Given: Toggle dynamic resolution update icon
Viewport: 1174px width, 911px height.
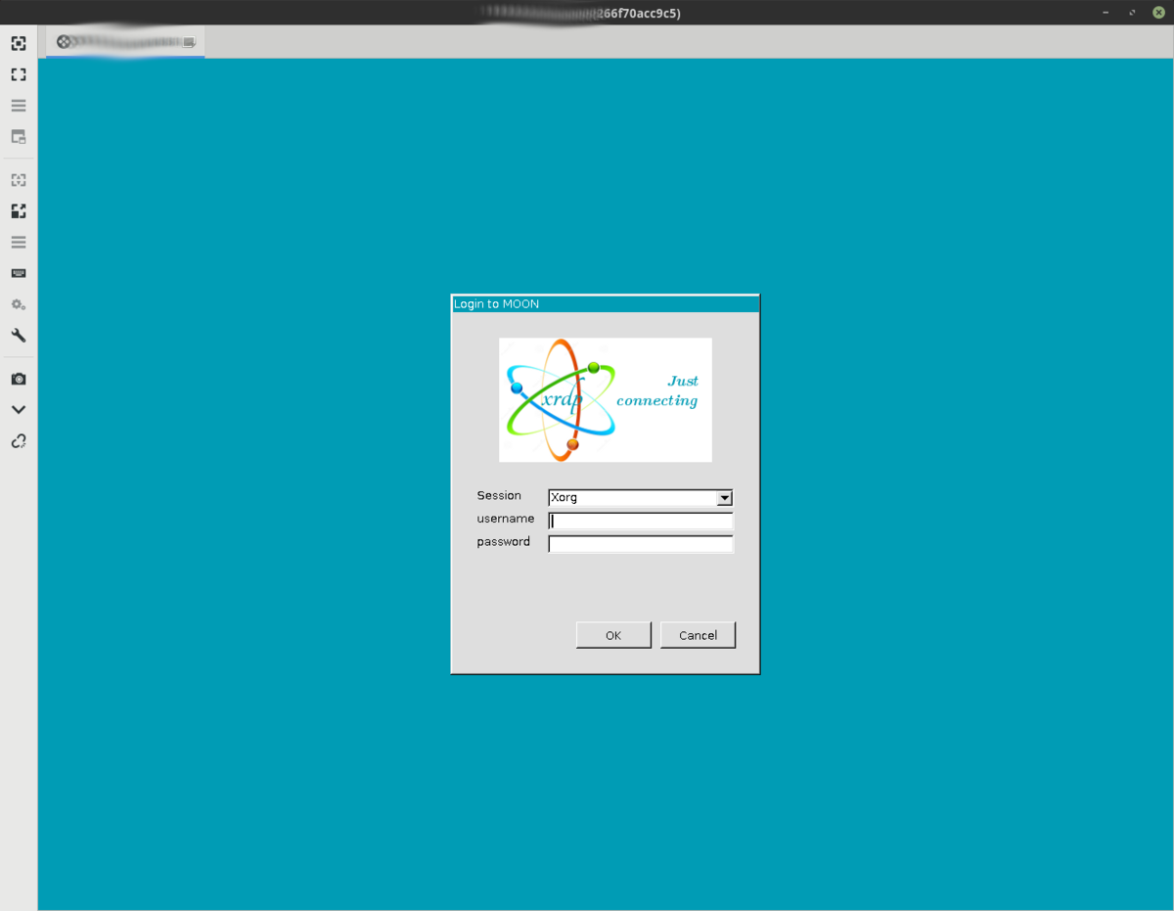Looking at the screenshot, I should pos(19,180).
